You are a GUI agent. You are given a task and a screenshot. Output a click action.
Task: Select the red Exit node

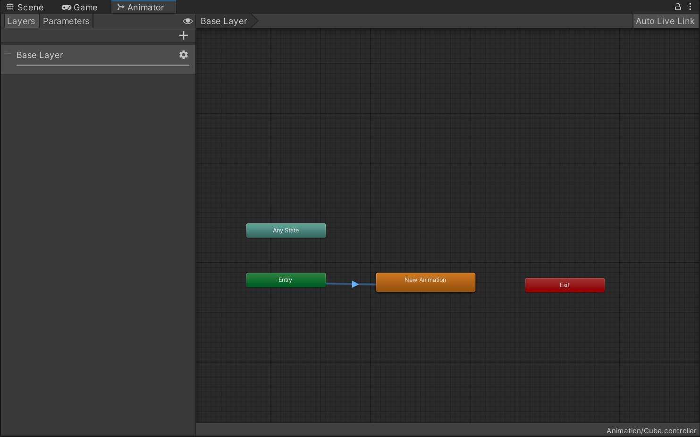565,285
